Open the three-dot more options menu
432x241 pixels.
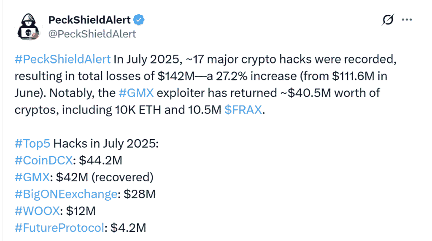coord(407,19)
